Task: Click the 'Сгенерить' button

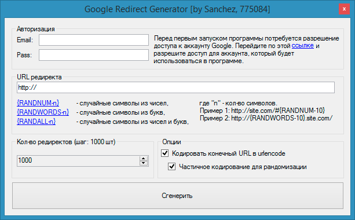Action: pyautogui.click(x=178, y=196)
